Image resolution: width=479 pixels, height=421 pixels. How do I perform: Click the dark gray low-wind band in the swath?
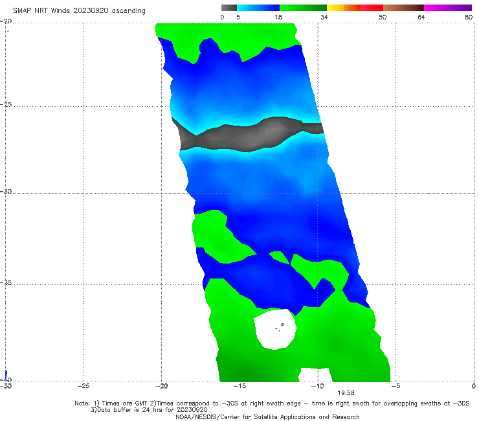pos(247,136)
